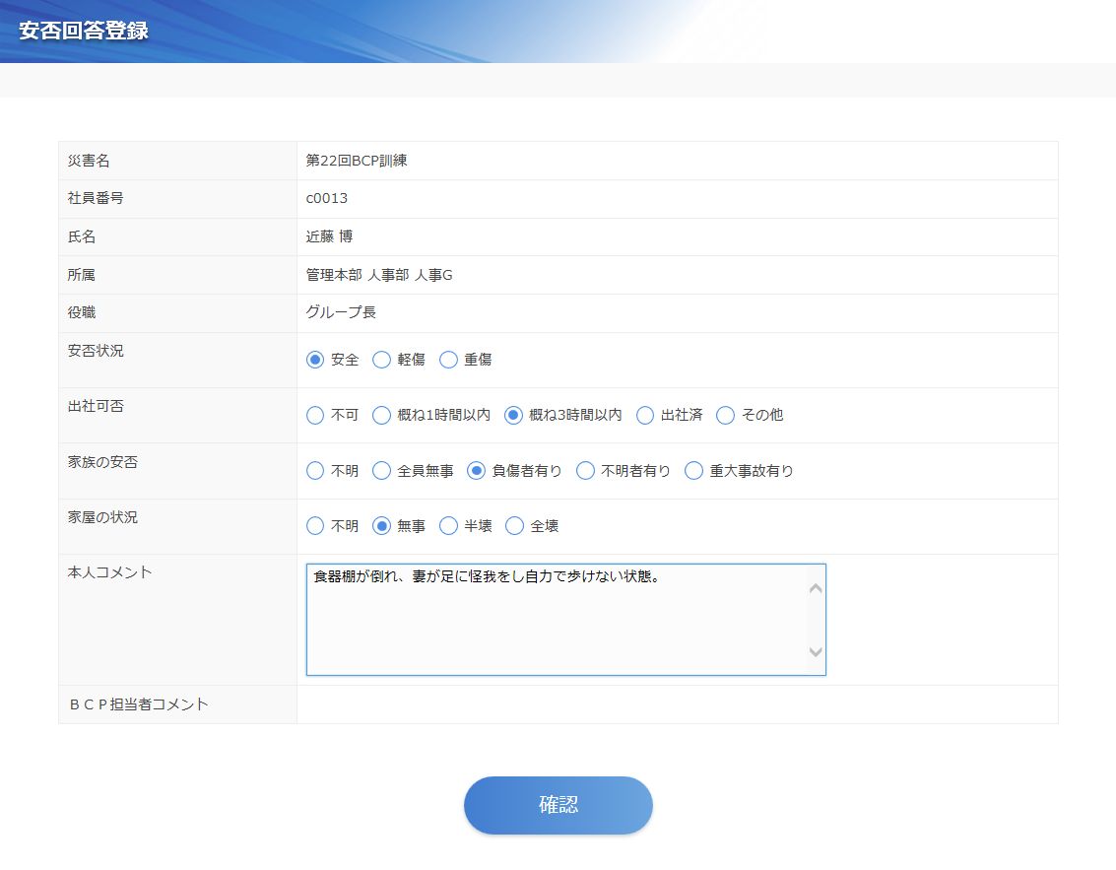Screen dimensions: 1116x870
Task: Mark 出社済 for 出社可否
Action: tap(645, 415)
